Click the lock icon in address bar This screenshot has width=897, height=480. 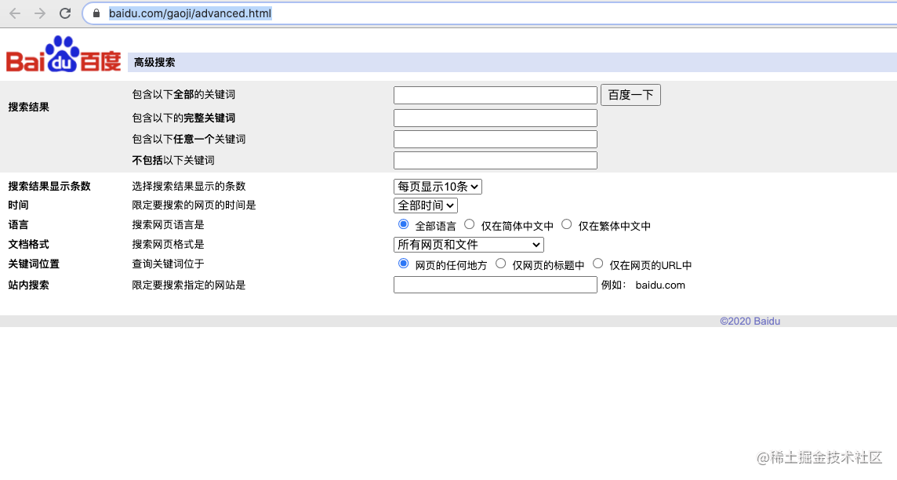(96, 13)
